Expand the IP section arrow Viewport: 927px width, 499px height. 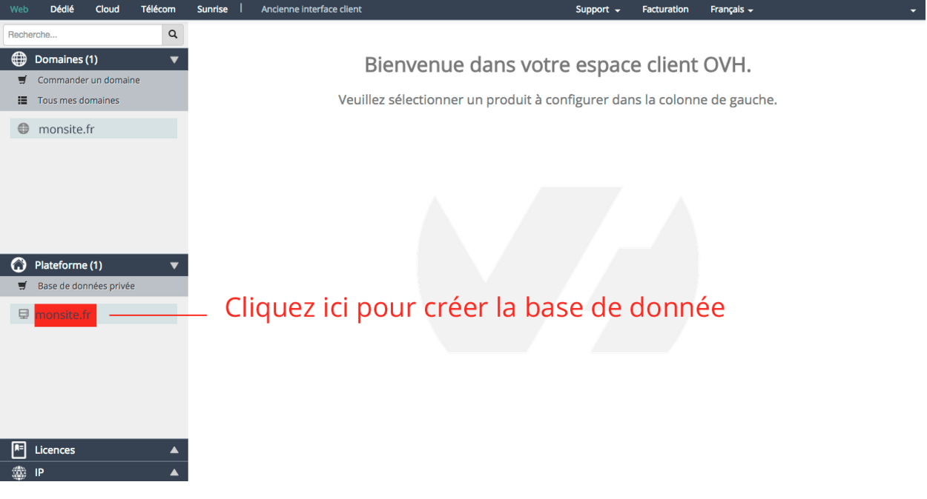pyautogui.click(x=174, y=472)
